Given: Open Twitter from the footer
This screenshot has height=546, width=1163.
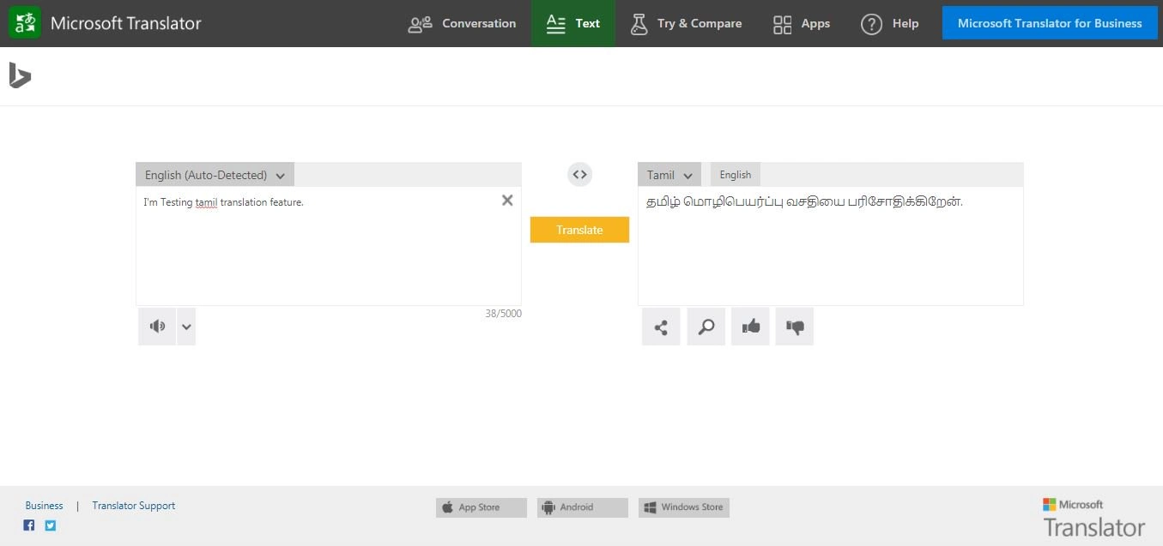Looking at the screenshot, I should click(50, 525).
